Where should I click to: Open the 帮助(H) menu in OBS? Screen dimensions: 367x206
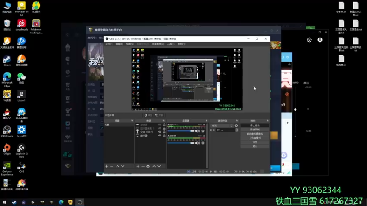181,44
